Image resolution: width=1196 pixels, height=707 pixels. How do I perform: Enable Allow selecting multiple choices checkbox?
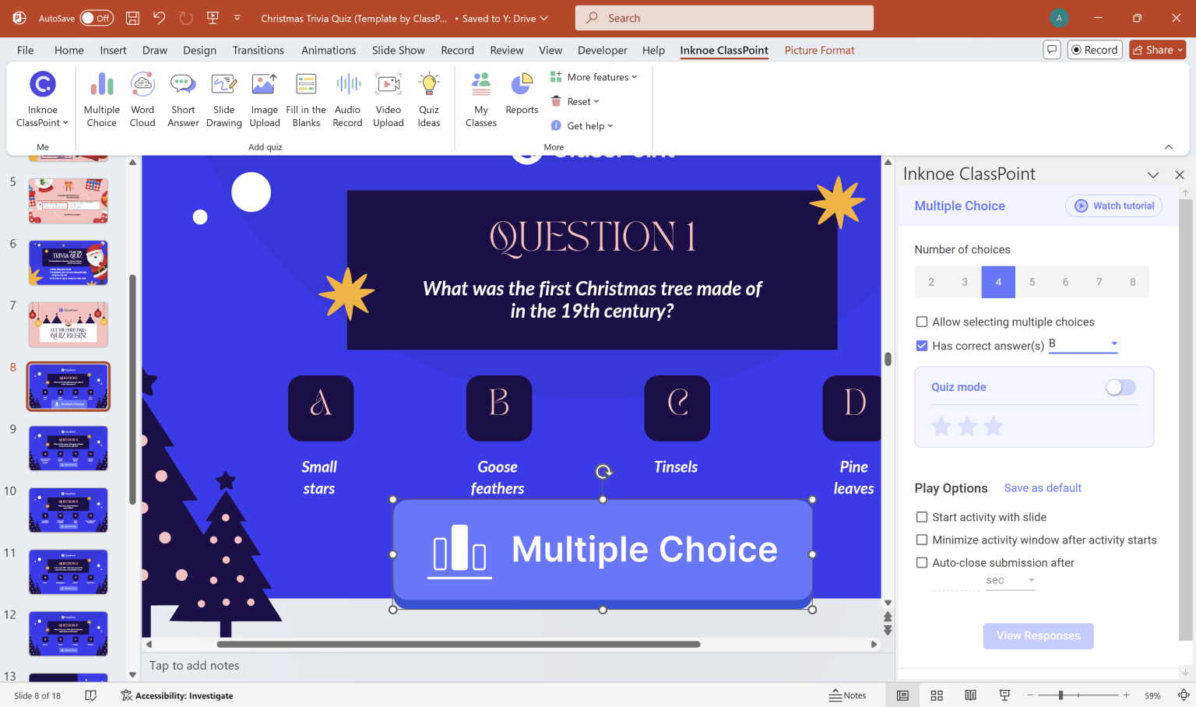point(922,322)
